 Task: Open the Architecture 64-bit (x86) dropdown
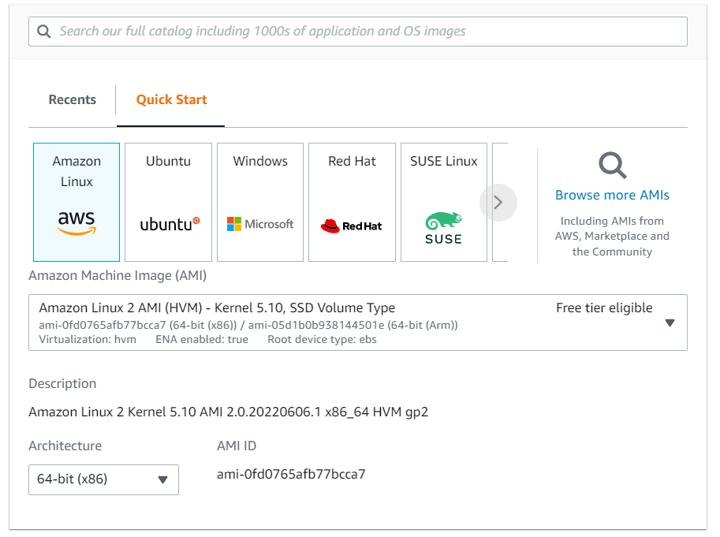103,479
